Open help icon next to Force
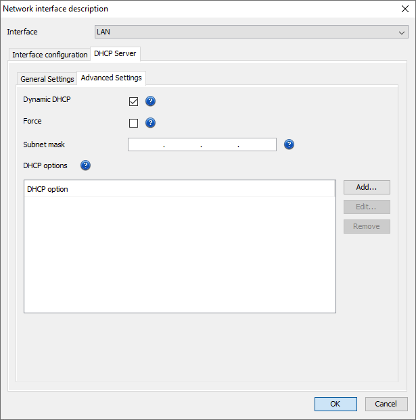The width and height of the screenshot is (416, 420). point(151,123)
